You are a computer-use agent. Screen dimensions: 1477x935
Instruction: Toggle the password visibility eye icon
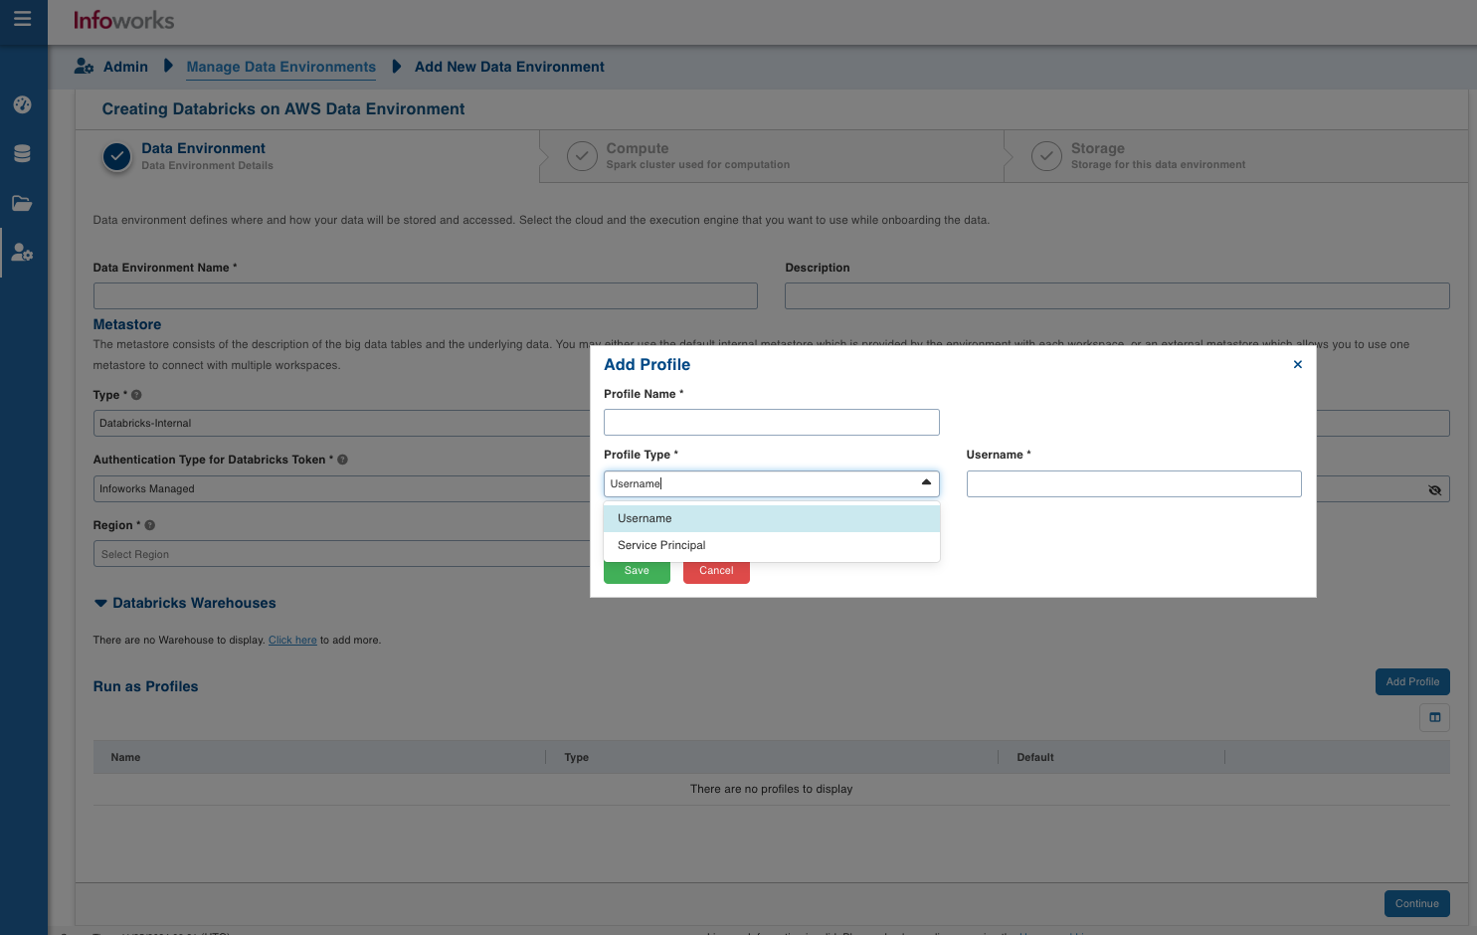point(1434,489)
